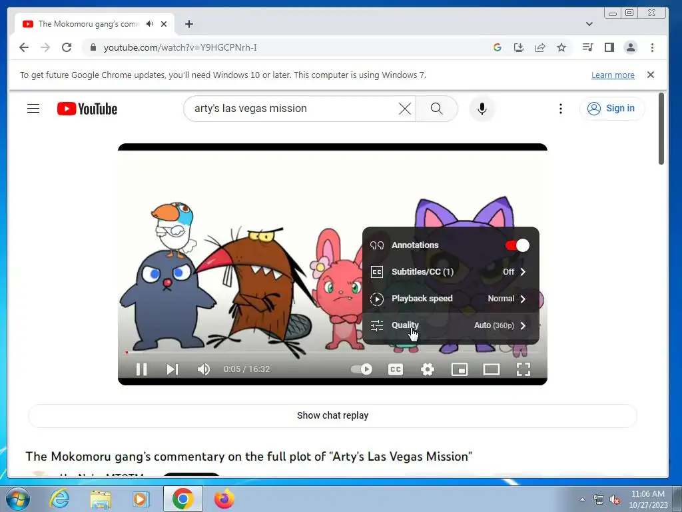Clear the YouTube search box text
Screen dimensions: 682x512
click(404, 109)
